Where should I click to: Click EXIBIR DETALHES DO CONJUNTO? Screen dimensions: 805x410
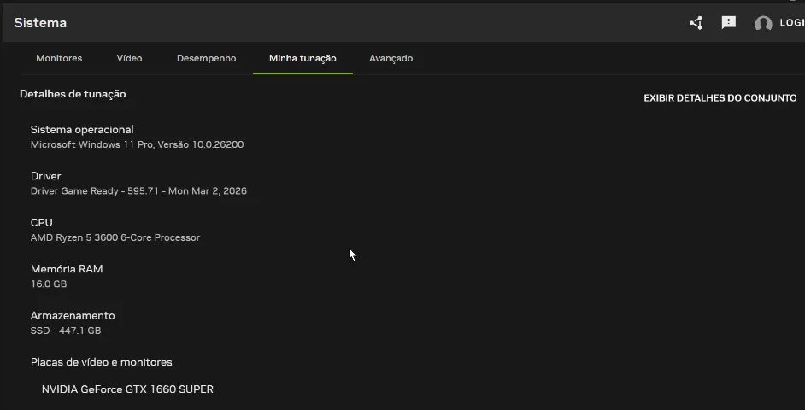(720, 98)
